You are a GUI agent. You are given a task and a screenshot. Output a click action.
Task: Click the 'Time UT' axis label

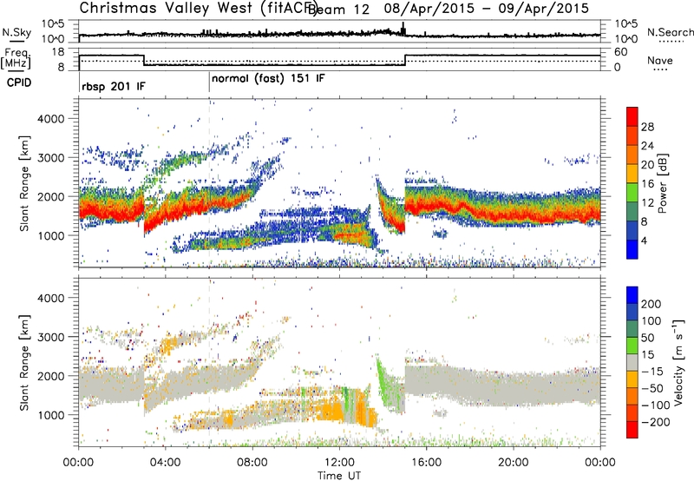(x=339, y=475)
